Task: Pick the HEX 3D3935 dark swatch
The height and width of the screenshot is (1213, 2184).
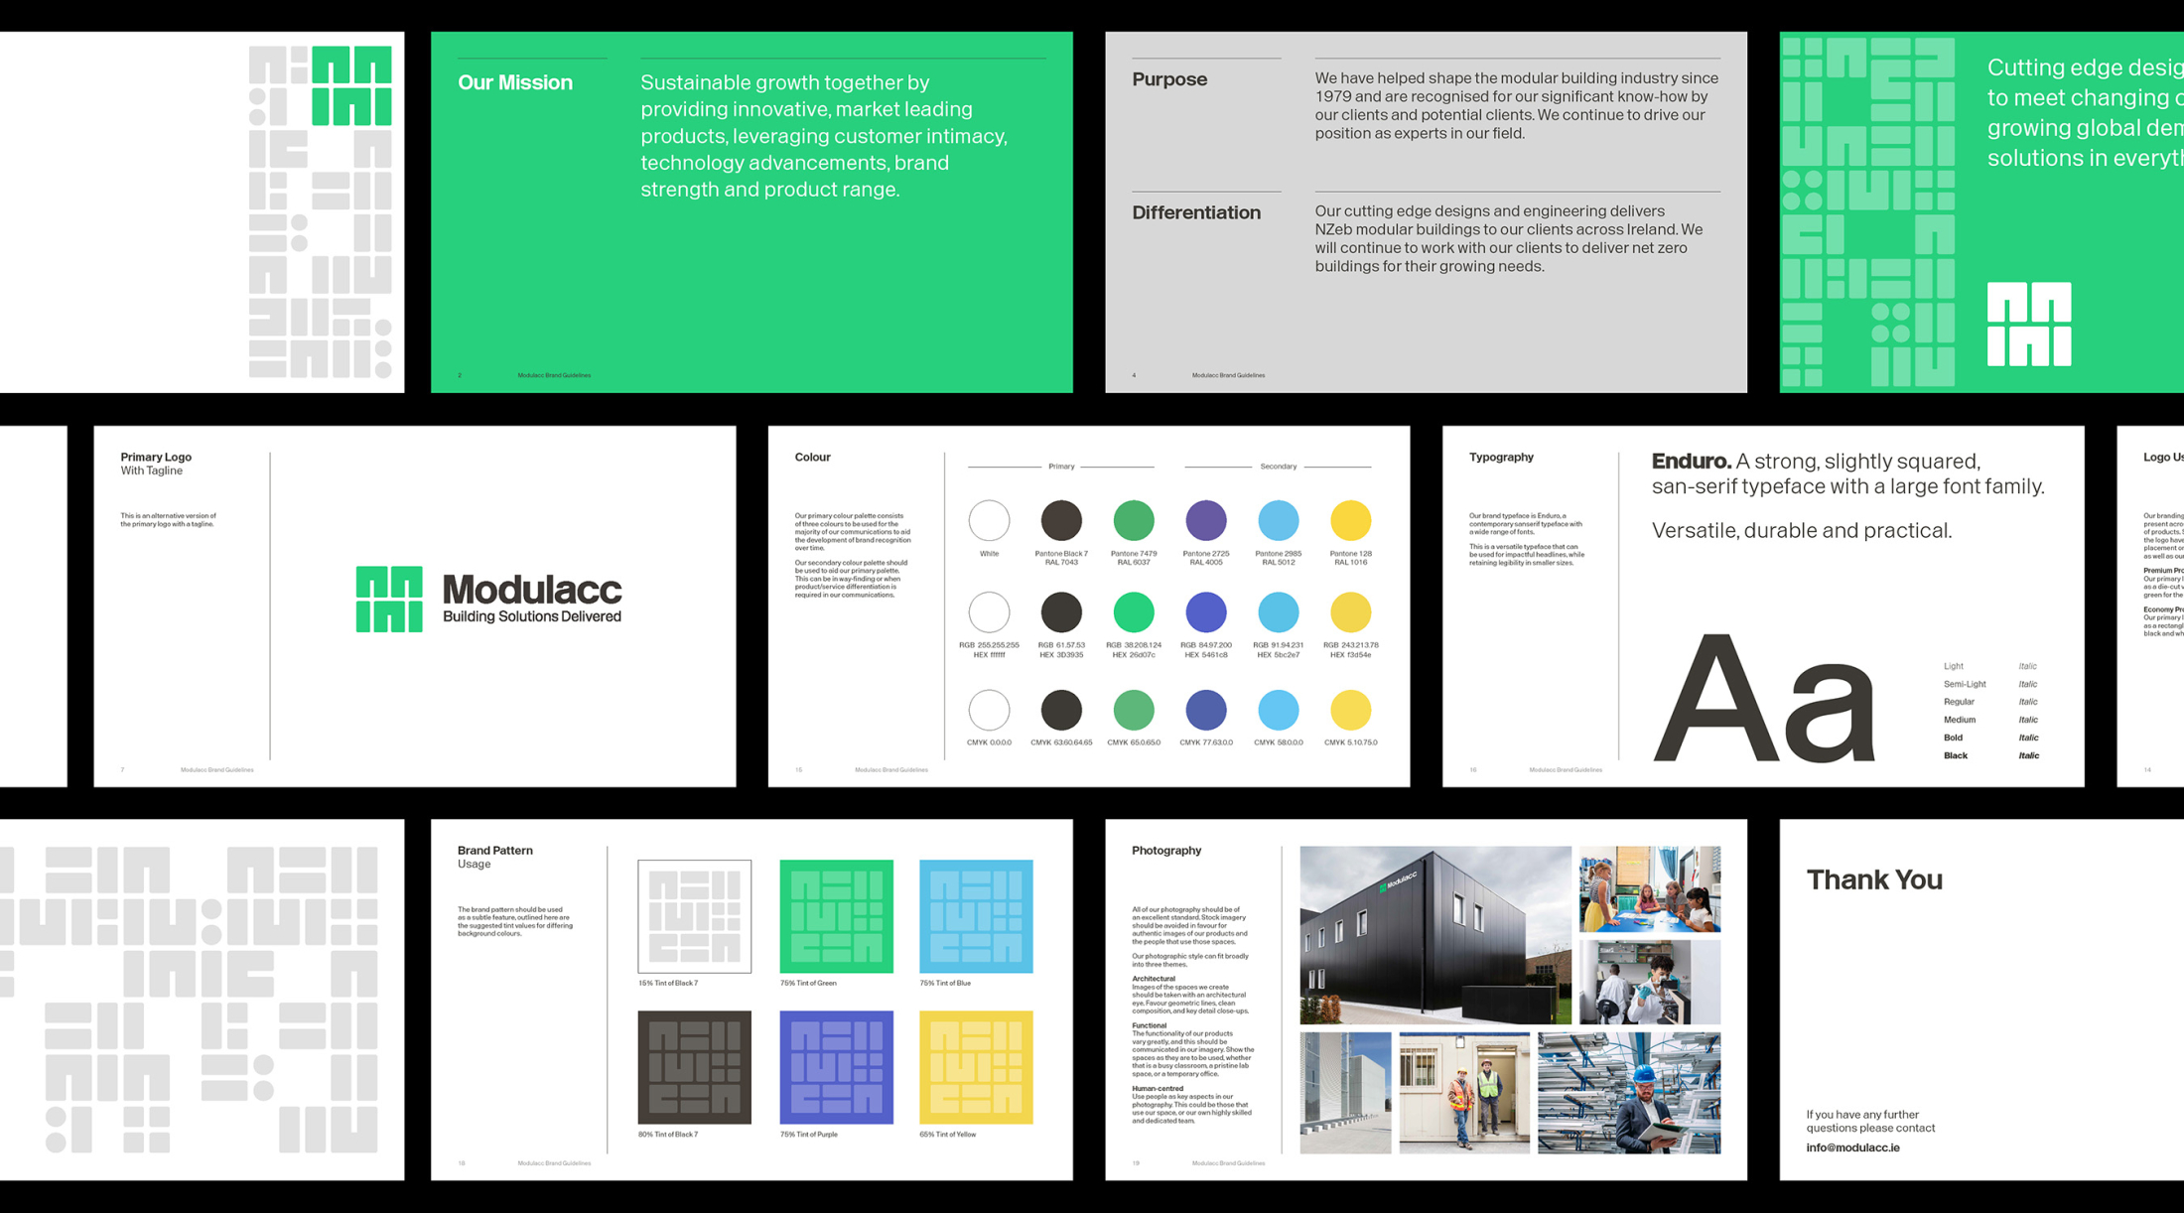Action: click(1061, 612)
